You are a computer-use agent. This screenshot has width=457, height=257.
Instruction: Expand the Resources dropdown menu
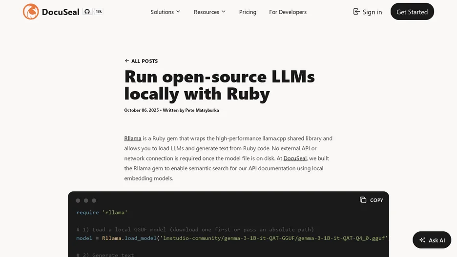209,12
